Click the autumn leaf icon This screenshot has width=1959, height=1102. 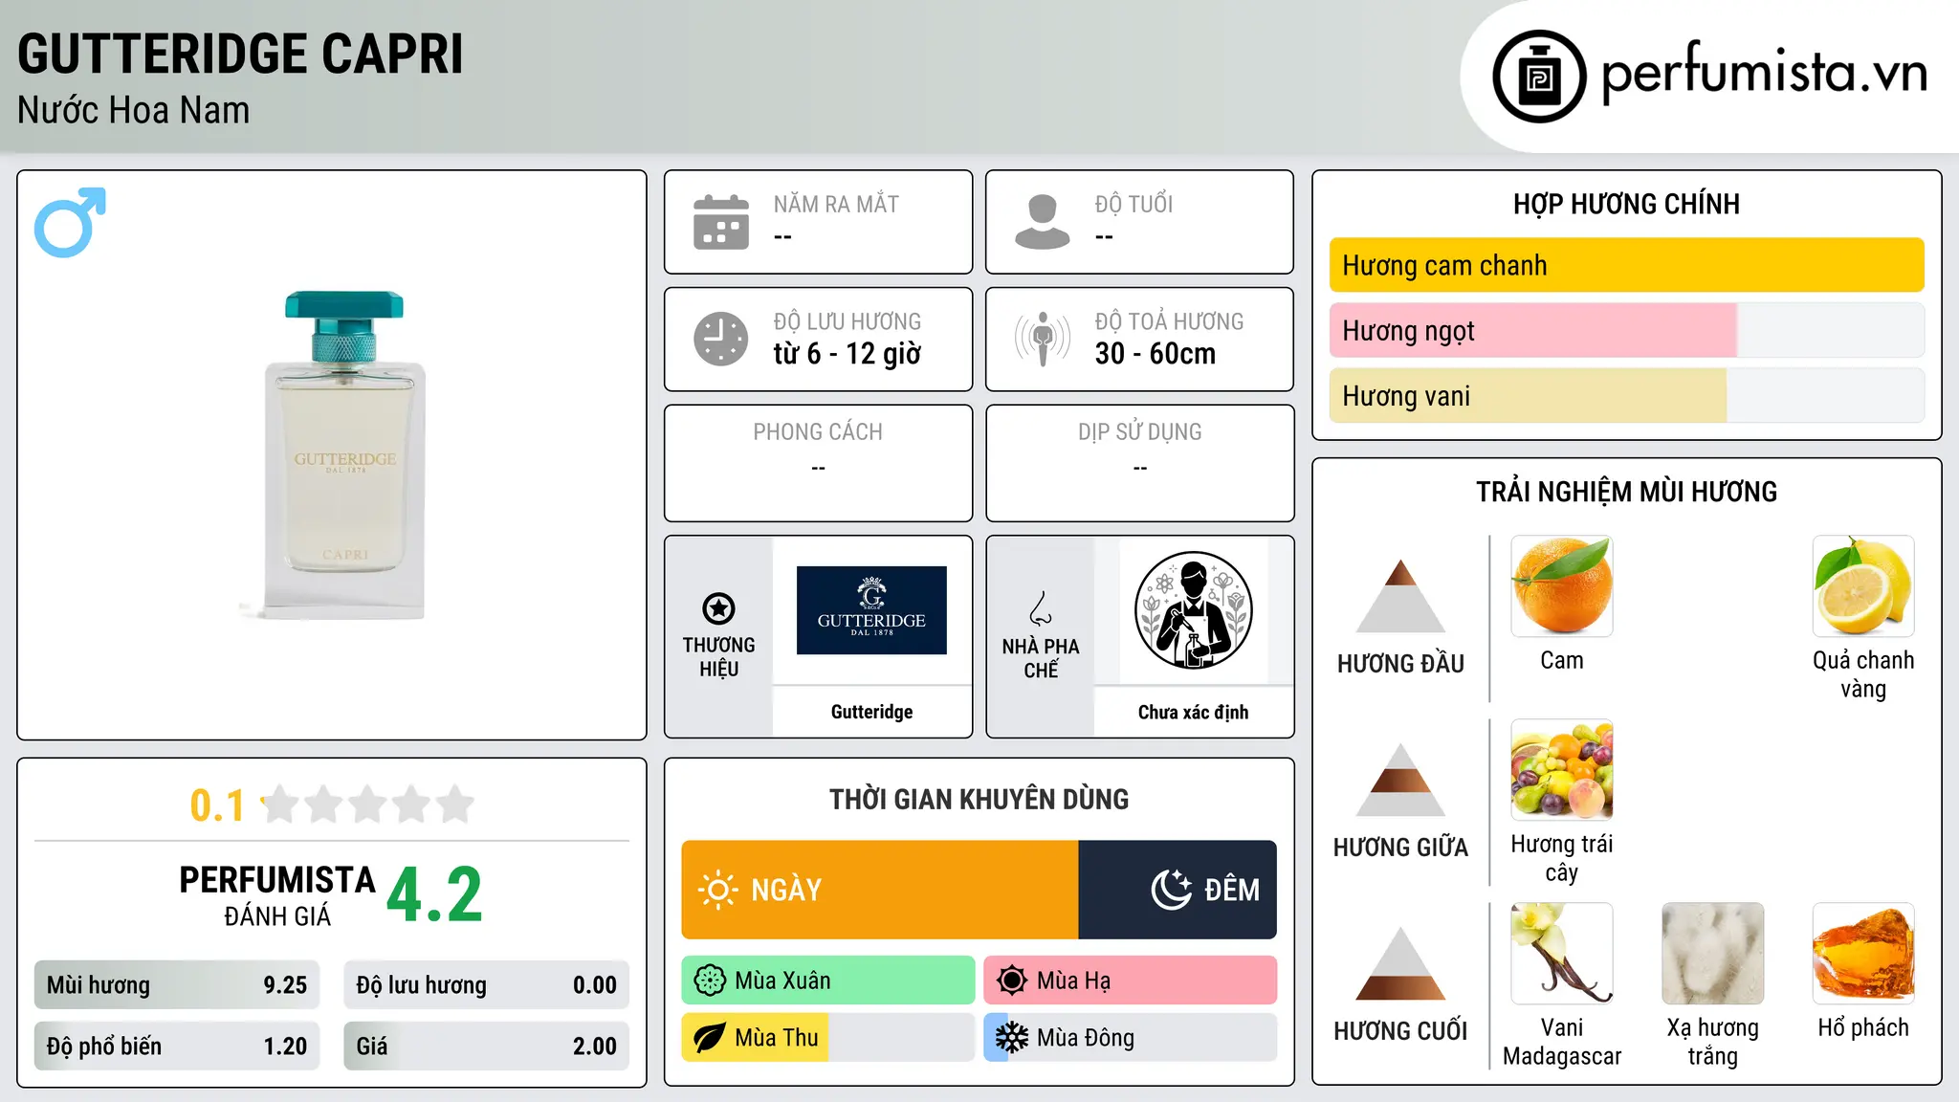(x=710, y=1038)
